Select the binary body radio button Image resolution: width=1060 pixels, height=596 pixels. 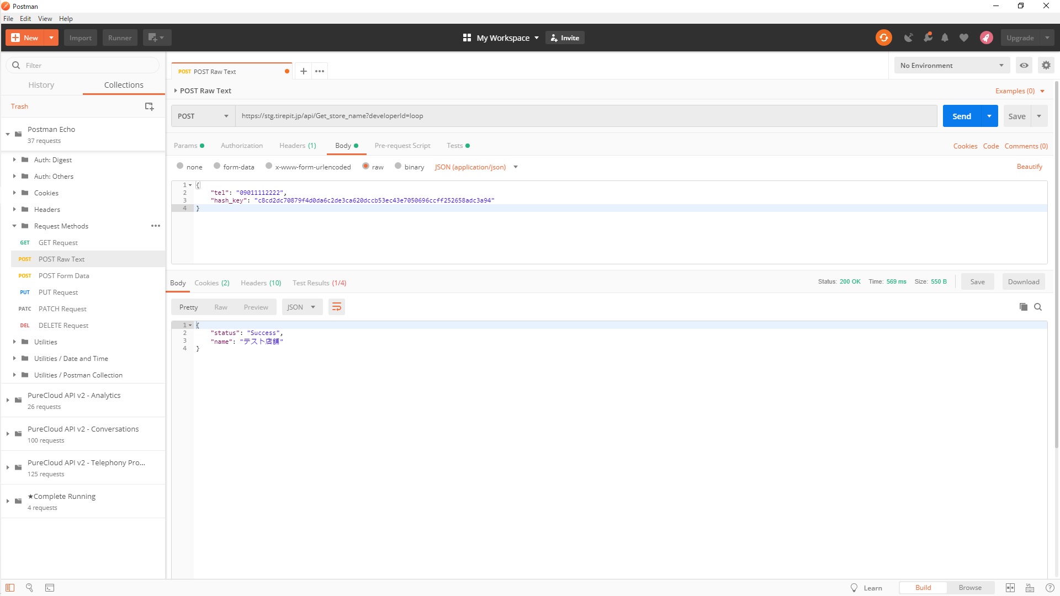coord(398,166)
